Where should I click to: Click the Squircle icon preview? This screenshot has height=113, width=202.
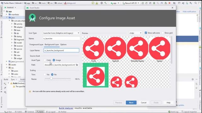coord(116,48)
